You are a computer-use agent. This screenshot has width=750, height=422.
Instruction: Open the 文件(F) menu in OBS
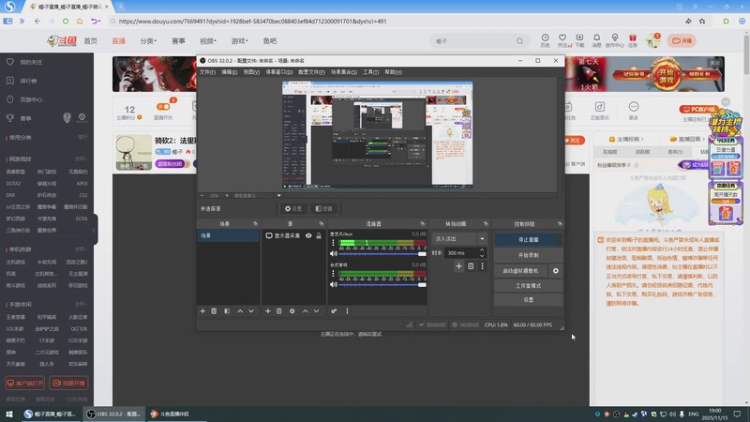point(207,72)
